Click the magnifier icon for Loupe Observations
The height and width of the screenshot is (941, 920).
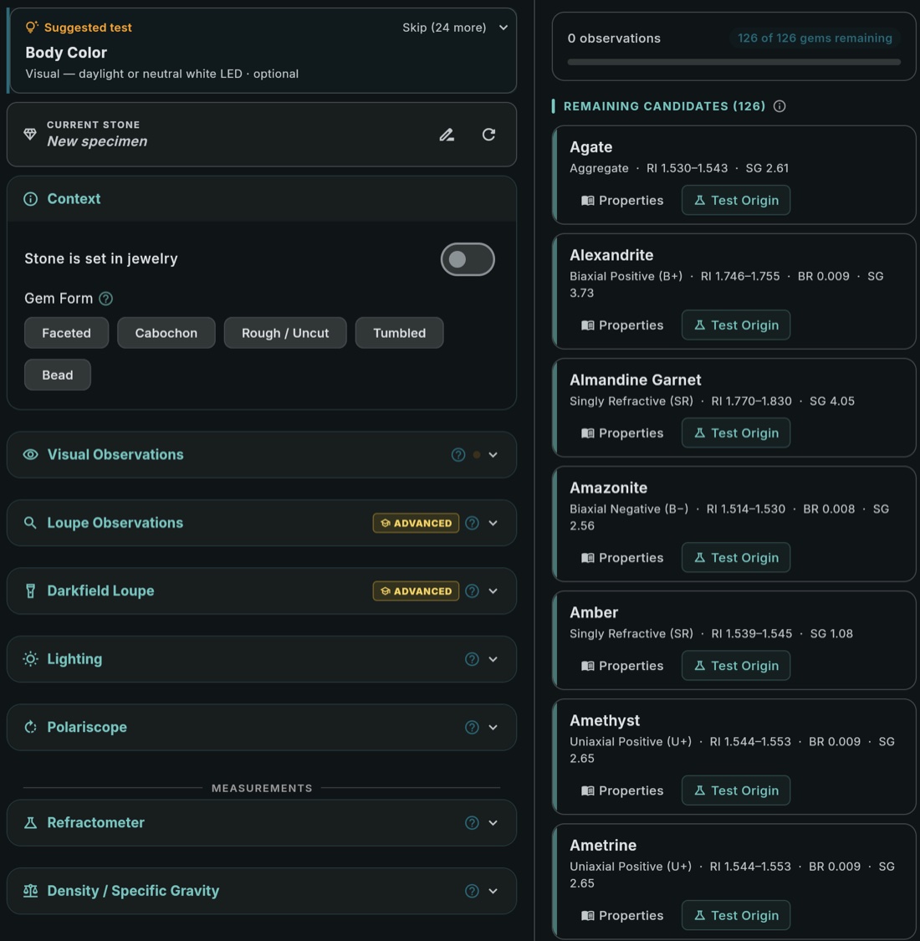point(30,523)
